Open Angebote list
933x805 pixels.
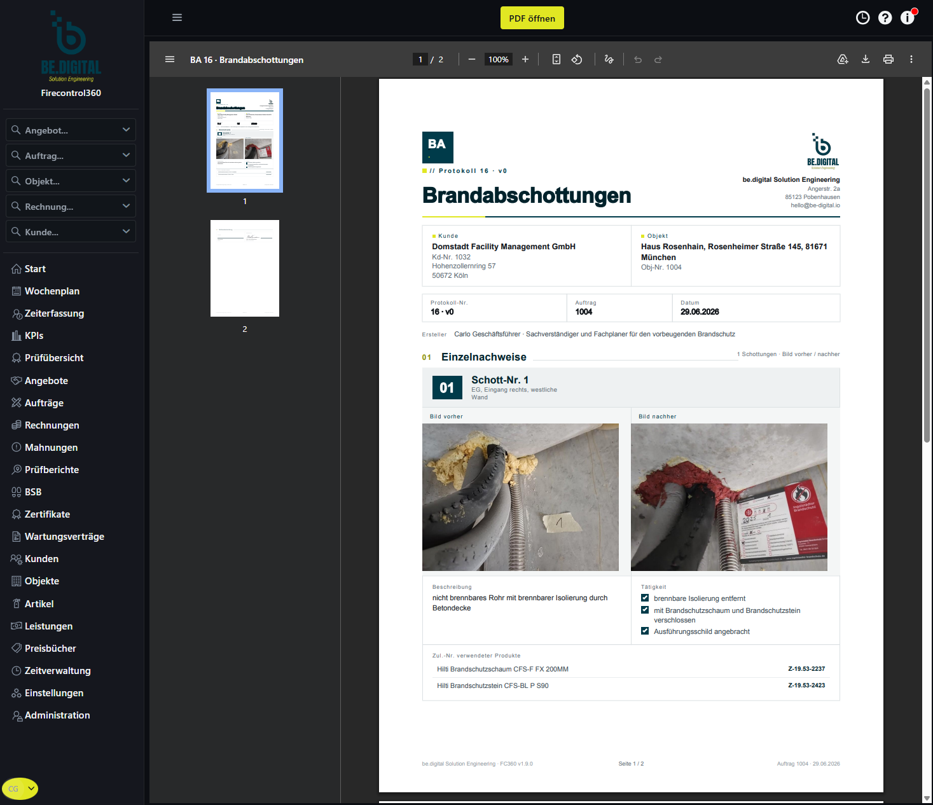click(x=46, y=381)
